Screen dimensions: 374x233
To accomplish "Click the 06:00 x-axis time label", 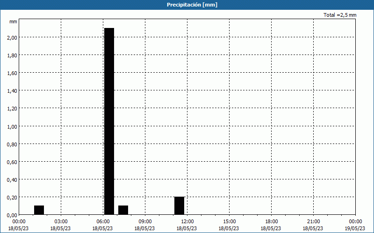I will (103, 222).
